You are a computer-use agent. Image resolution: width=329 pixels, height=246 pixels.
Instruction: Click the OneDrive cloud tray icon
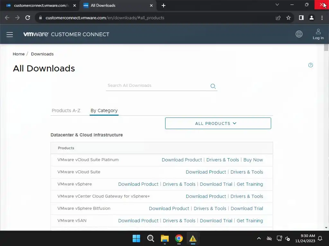(x=269, y=238)
